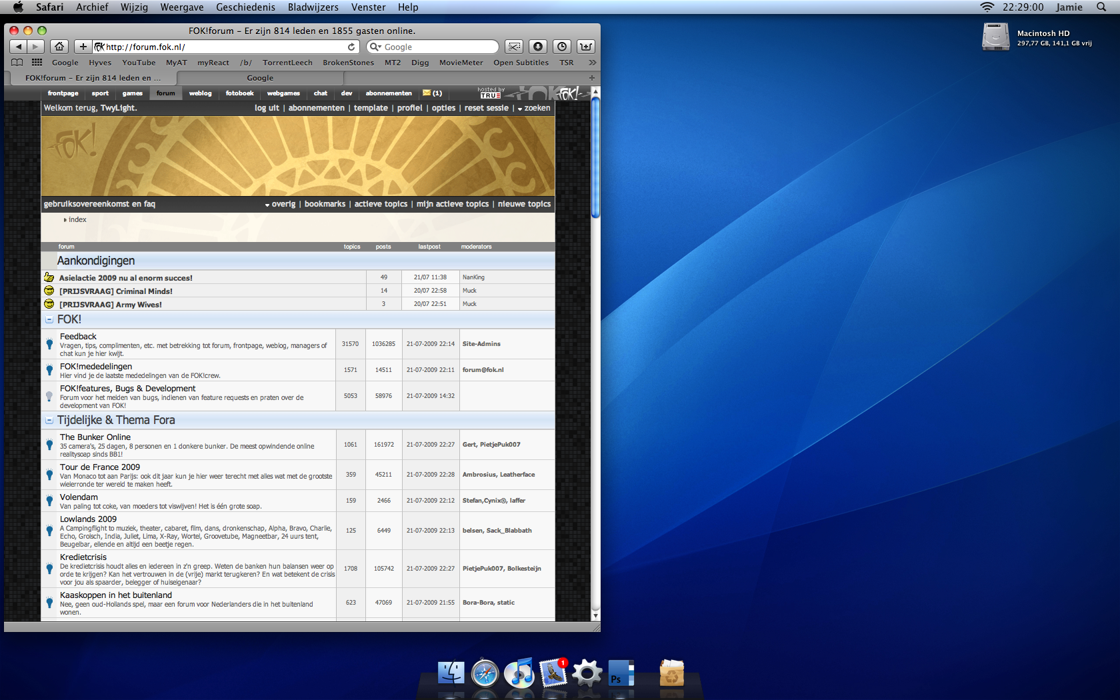This screenshot has width=1120, height=700.
Task: Click the MovieMeter bookmark
Action: click(461, 63)
